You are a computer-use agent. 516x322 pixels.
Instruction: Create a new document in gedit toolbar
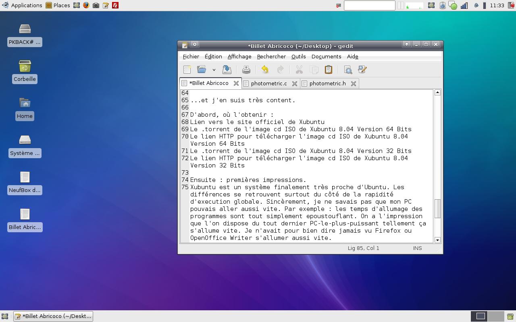click(x=187, y=70)
